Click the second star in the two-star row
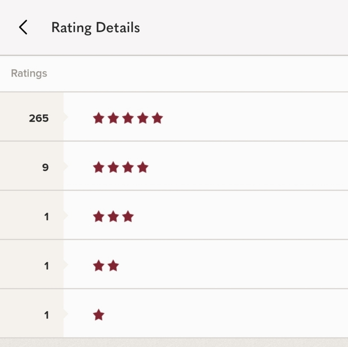The width and height of the screenshot is (348, 347). point(113,266)
